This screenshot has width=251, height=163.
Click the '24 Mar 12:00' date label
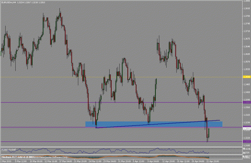pyautogui.click(x=96, y=161)
